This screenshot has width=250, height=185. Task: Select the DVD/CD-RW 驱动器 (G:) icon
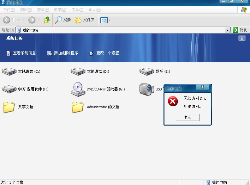pos(78,89)
